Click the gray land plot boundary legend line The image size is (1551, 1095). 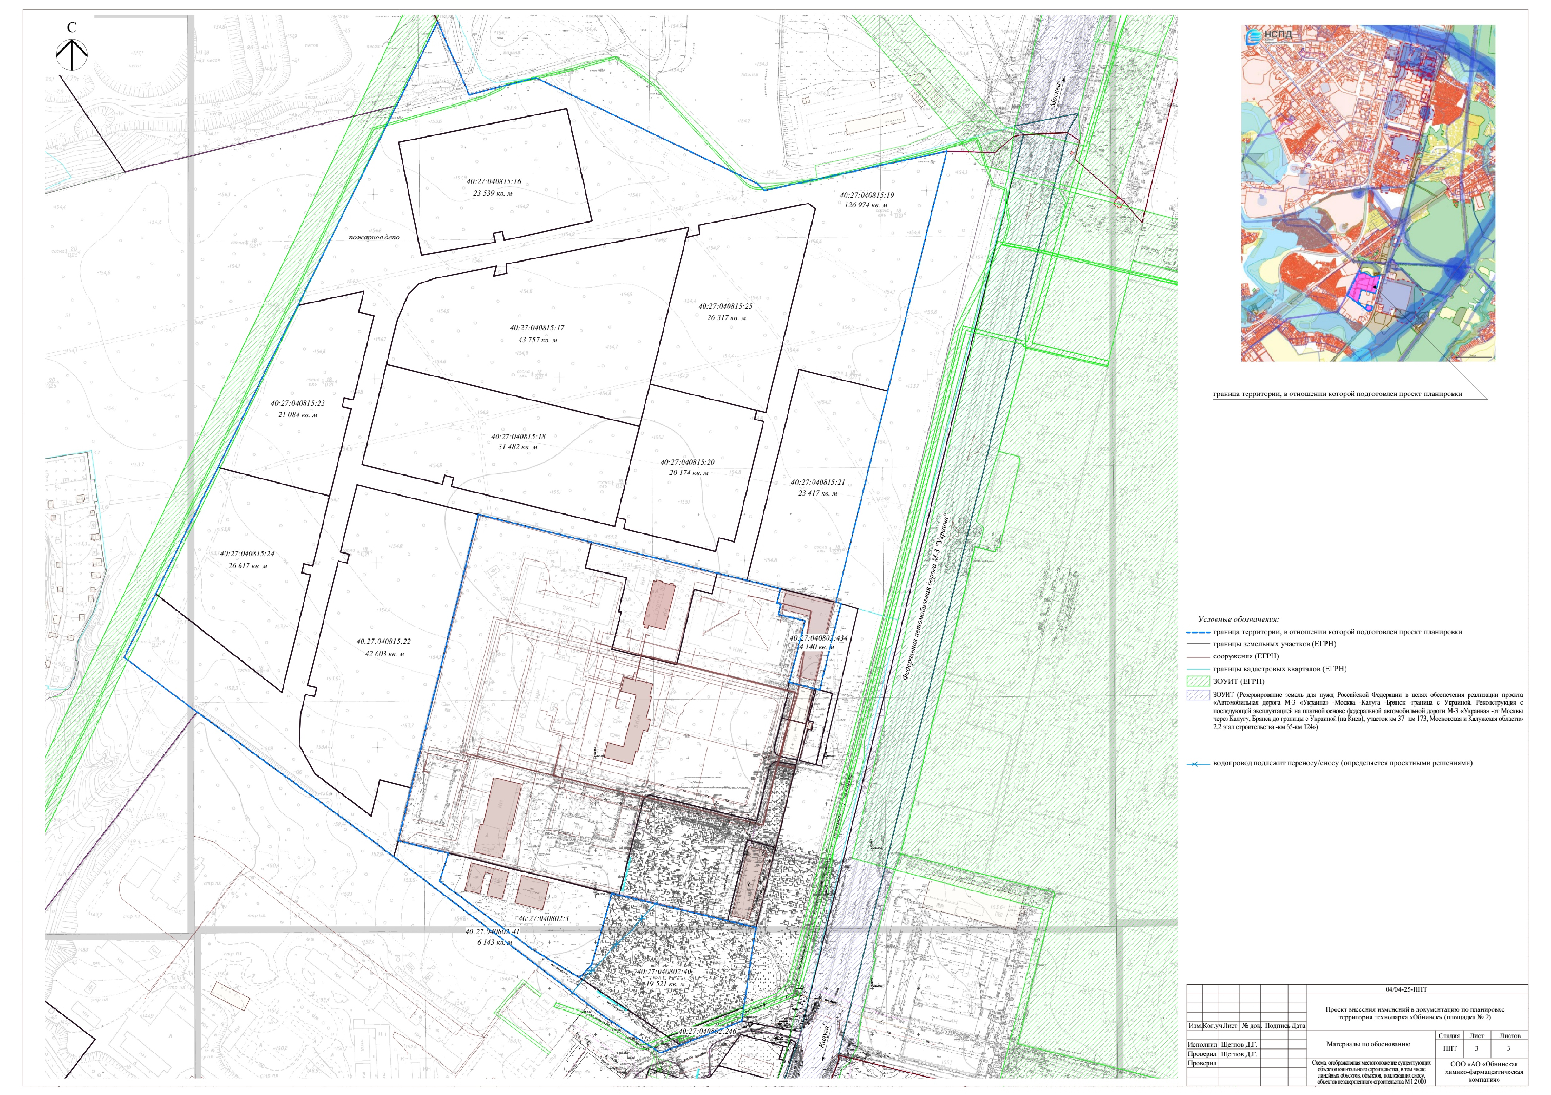coord(1198,645)
